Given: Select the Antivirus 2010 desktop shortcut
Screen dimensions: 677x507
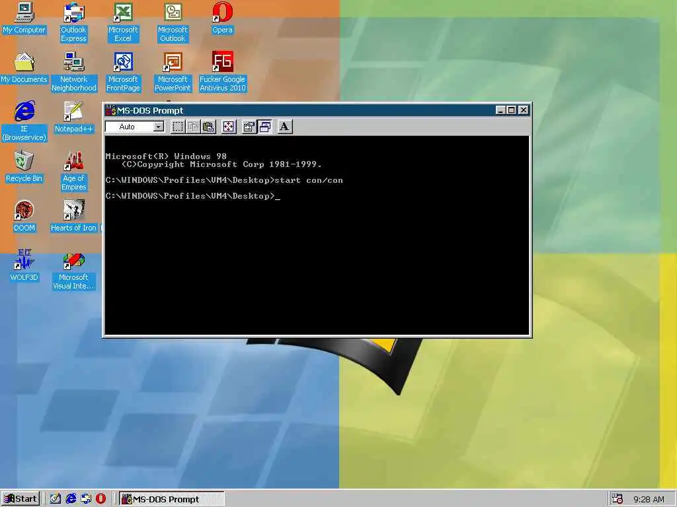Looking at the screenshot, I should [222, 71].
